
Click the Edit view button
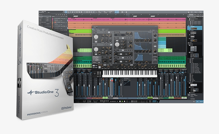pyautogui.click(x=194, y=101)
